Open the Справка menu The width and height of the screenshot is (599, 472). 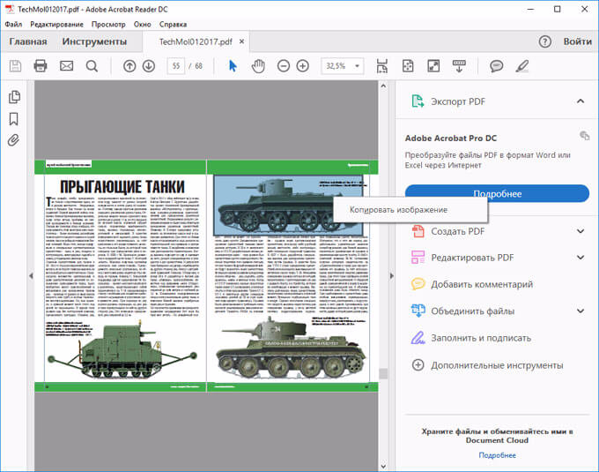pyautogui.click(x=173, y=24)
